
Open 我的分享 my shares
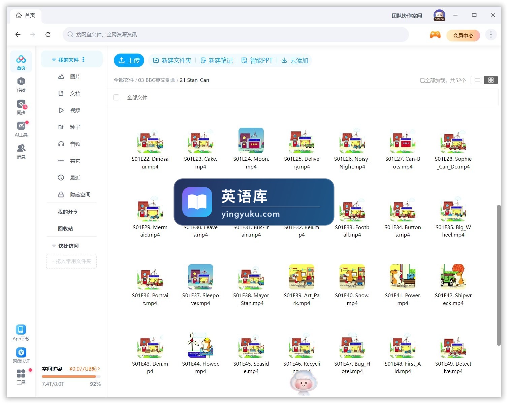click(68, 212)
